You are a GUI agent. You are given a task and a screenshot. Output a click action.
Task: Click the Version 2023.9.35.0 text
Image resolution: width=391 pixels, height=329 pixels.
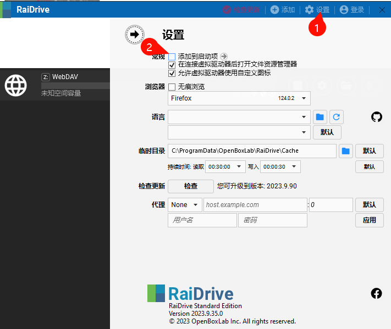(x=196, y=314)
